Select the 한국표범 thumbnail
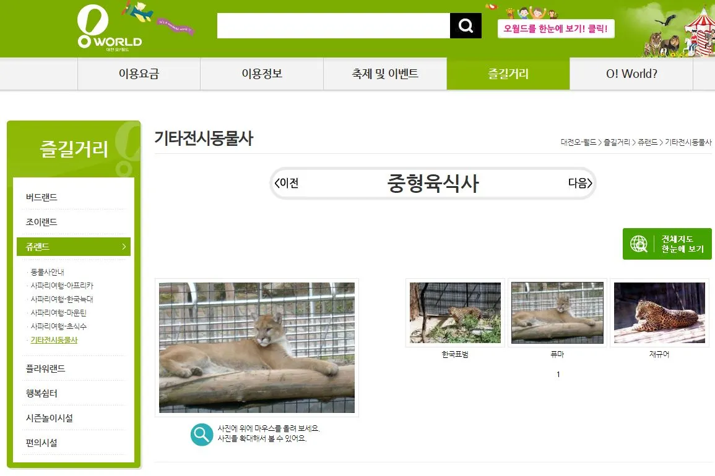This screenshot has width=715, height=476. [455, 312]
